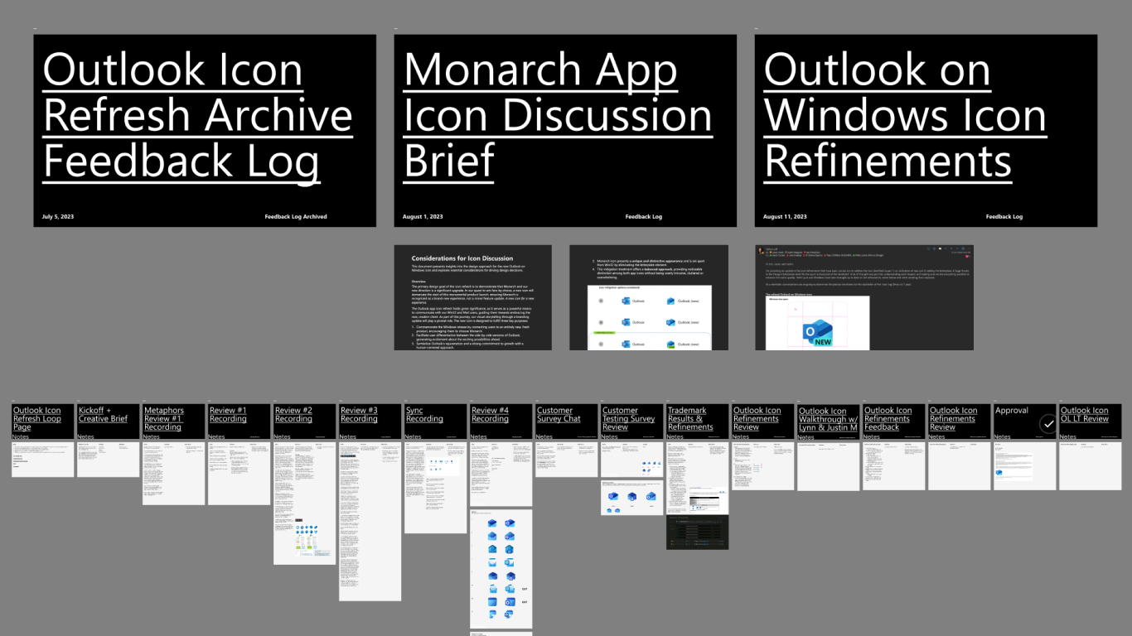Open Outlook Icon Refinements Feedback page title
Image resolution: width=1132 pixels, height=636 pixels.
888,418
